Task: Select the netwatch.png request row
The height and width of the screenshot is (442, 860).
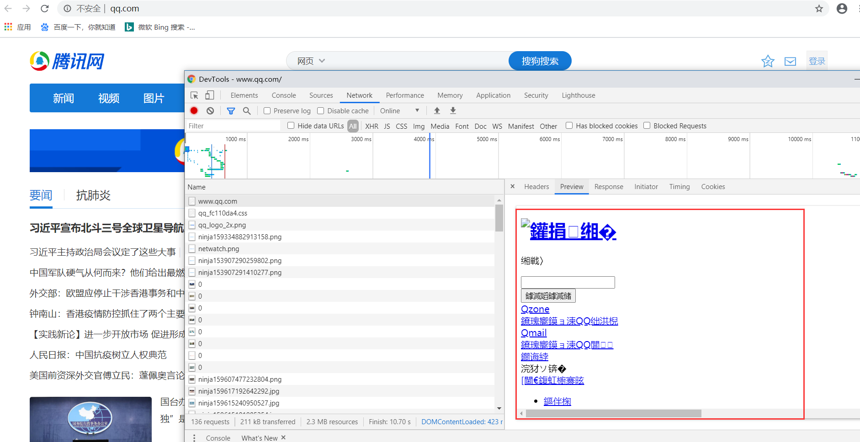Action: pyautogui.click(x=340, y=248)
